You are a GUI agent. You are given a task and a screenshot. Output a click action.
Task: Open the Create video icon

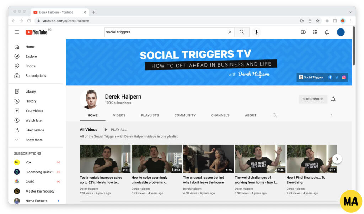pyautogui.click(x=304, y=32)
